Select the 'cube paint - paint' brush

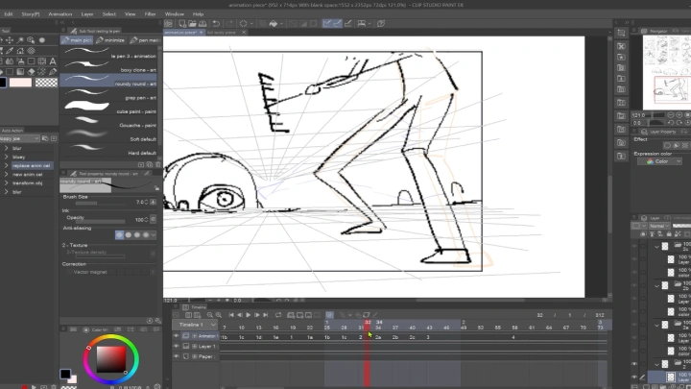[108, 109]
